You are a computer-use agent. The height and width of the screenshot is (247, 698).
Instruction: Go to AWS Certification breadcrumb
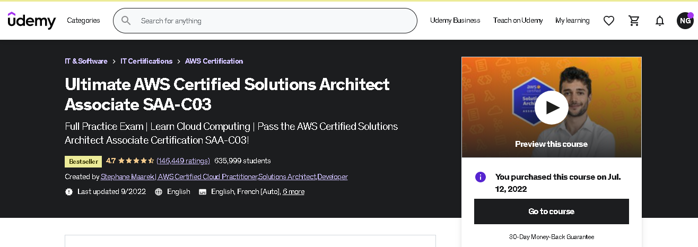tap(214, 61)
